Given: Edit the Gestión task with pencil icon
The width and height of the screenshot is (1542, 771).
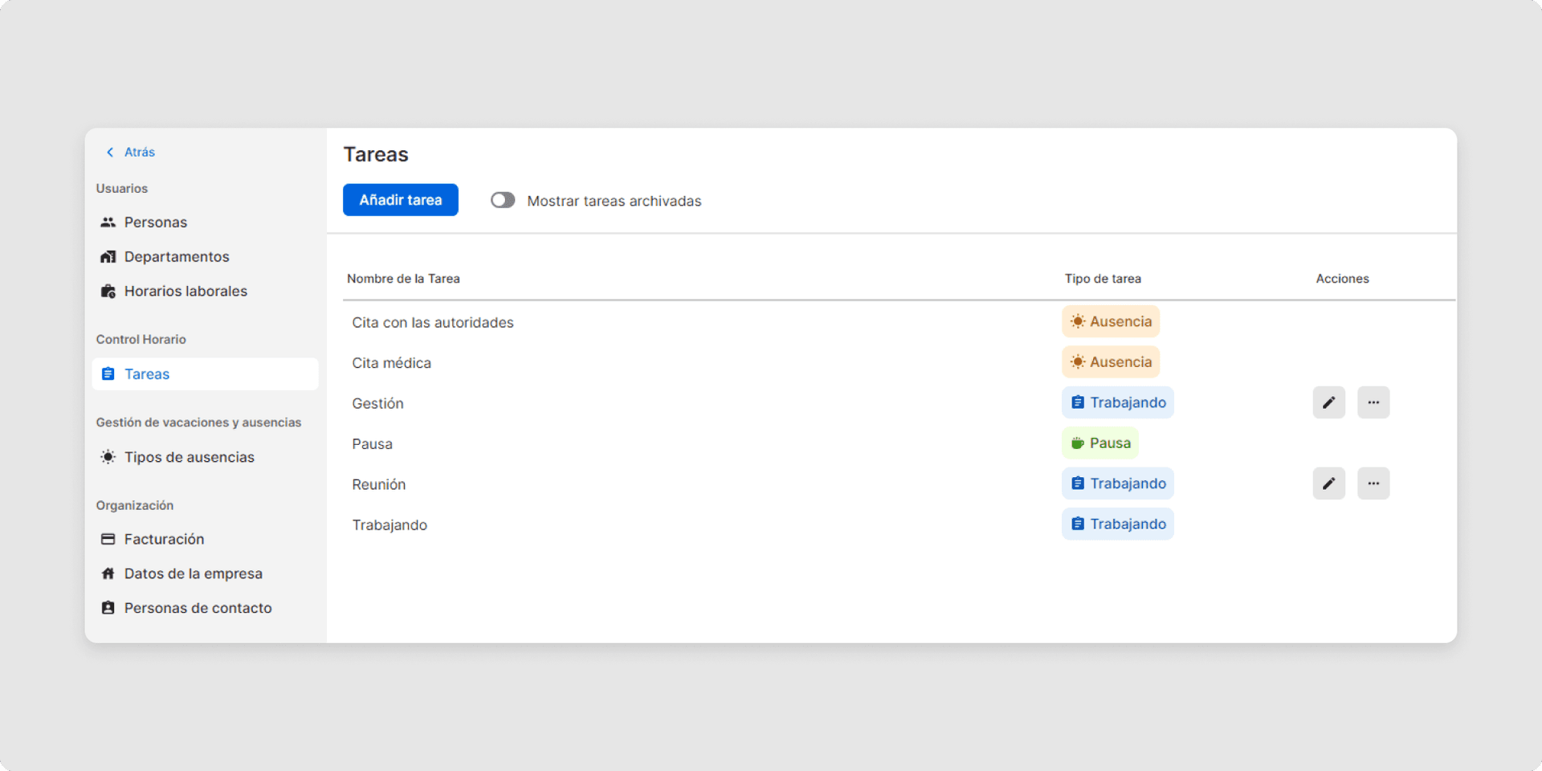Looking at the screenshot, I should [x=1329, y=402].
